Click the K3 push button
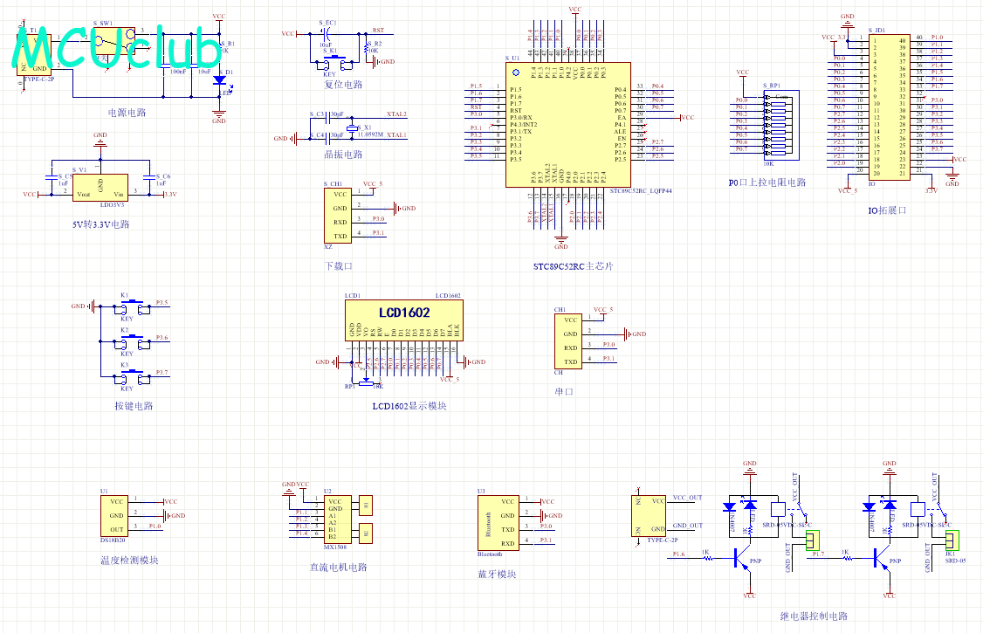Viewport: 983px width, 633px height. tap(133, 377)
